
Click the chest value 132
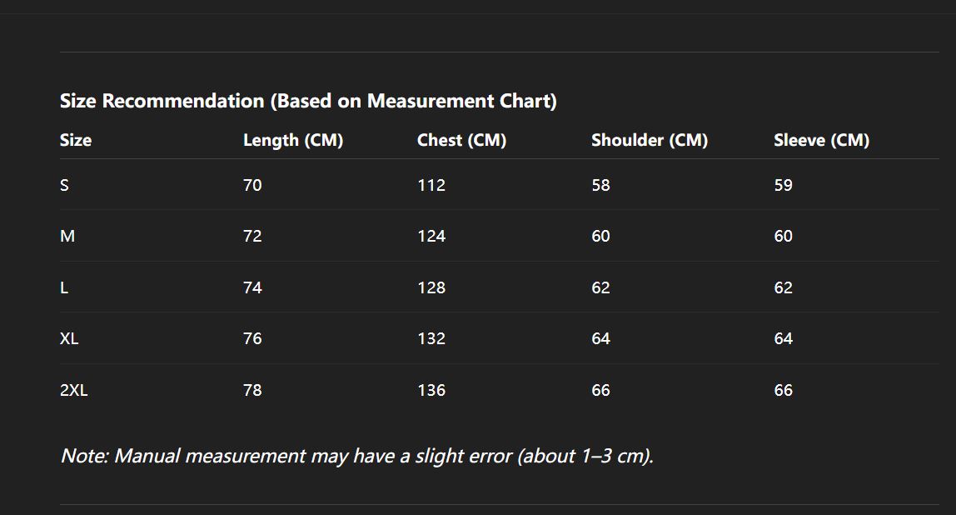coord(431,339)
